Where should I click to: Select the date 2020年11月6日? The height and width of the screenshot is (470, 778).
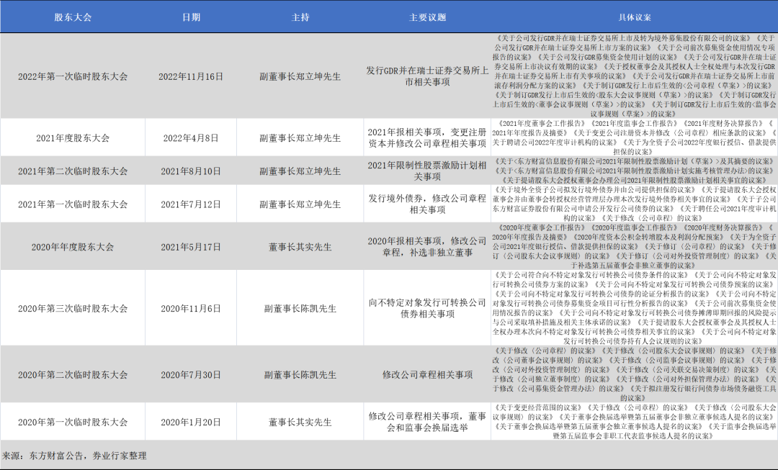(191, 308)
